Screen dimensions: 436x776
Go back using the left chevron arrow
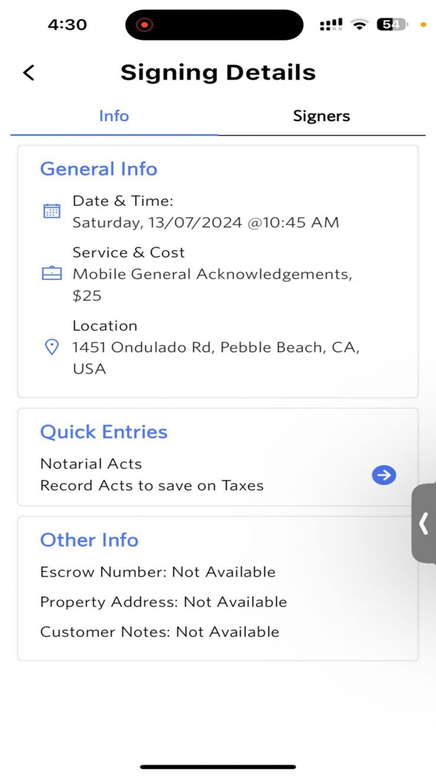tap(28, 72)
